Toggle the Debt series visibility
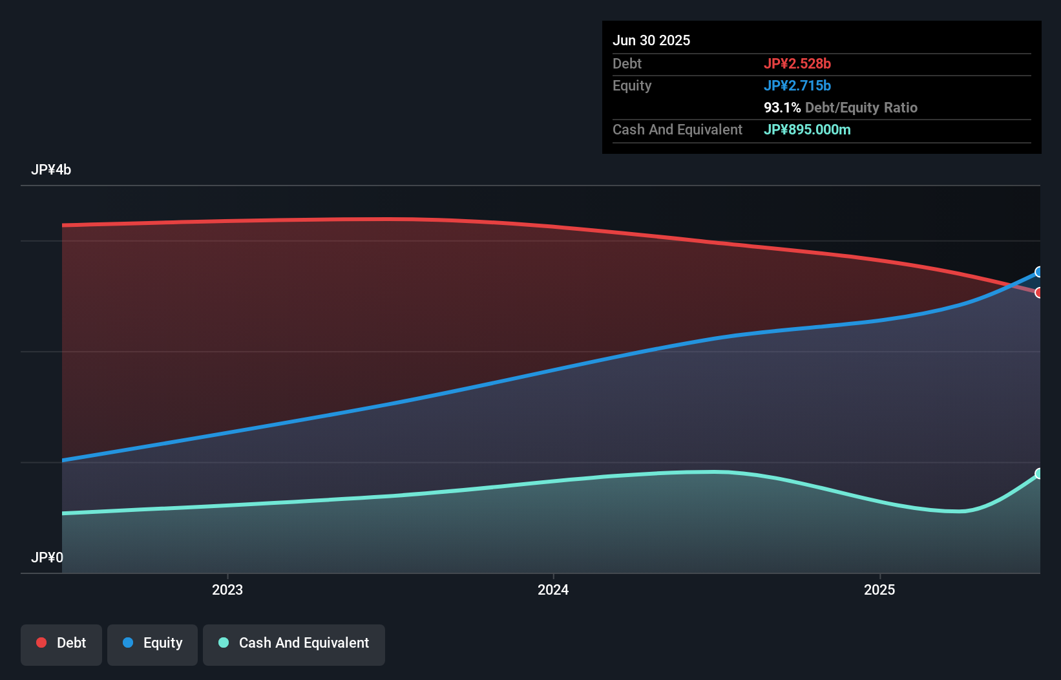 pyautogui.click(x=61, y=644)
